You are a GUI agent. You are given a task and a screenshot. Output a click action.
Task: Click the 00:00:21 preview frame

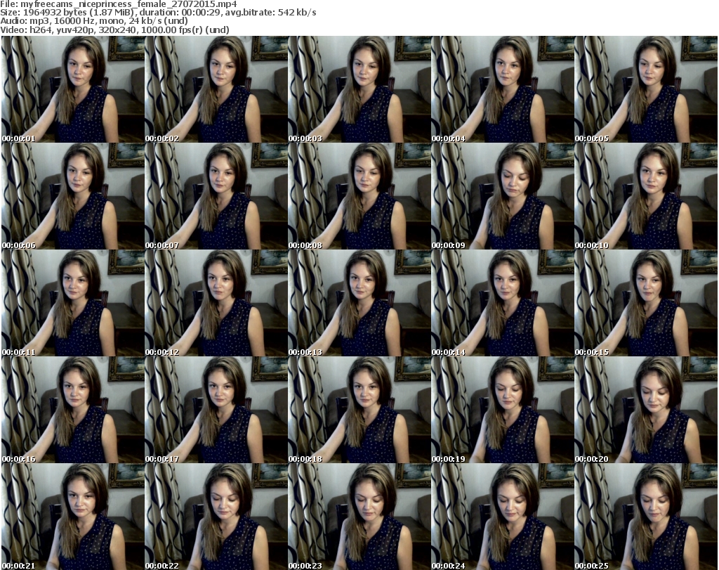(73, 517)
